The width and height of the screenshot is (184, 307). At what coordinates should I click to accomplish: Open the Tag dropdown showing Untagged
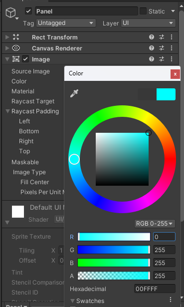pyautogui.click(x=66, y=23)
